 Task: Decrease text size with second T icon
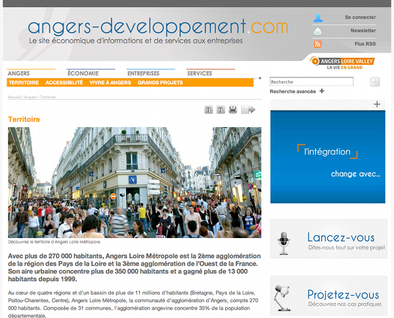pyautogui.click(x=221, y=109)
